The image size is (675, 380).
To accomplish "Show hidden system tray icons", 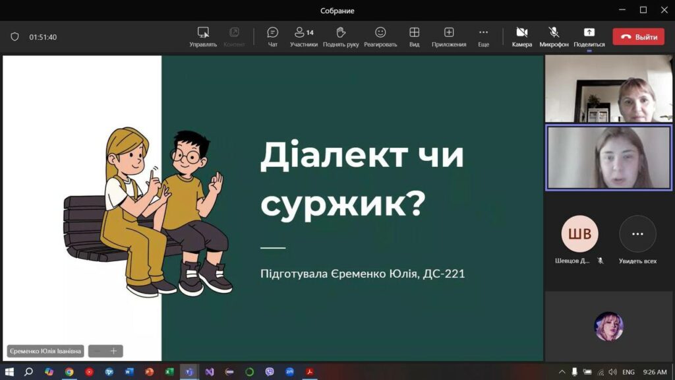I will point(562,371).
